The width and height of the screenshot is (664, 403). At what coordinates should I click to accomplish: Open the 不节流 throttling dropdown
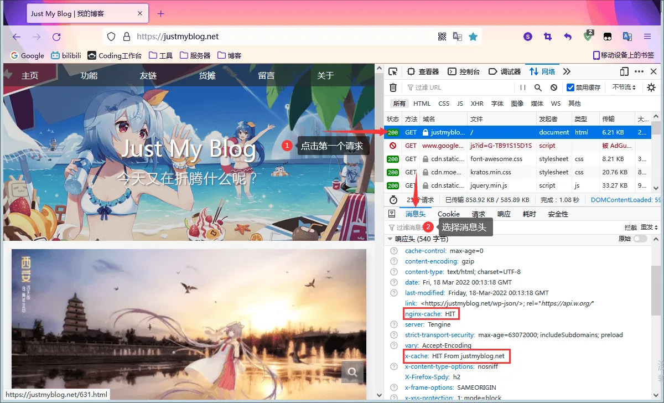click(624, 87)
